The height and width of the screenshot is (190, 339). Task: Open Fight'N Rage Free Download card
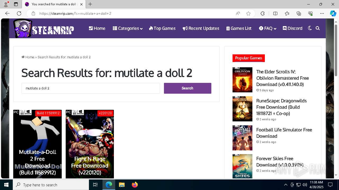90,144
